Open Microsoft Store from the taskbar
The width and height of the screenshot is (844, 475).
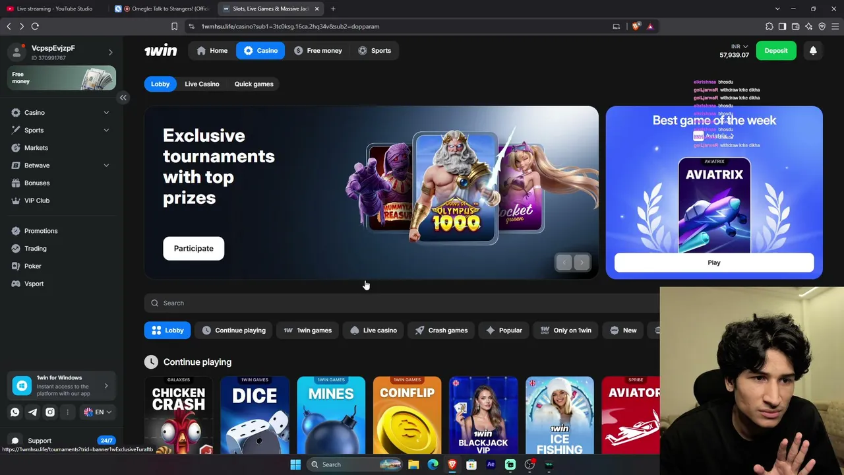pos(471,464)
